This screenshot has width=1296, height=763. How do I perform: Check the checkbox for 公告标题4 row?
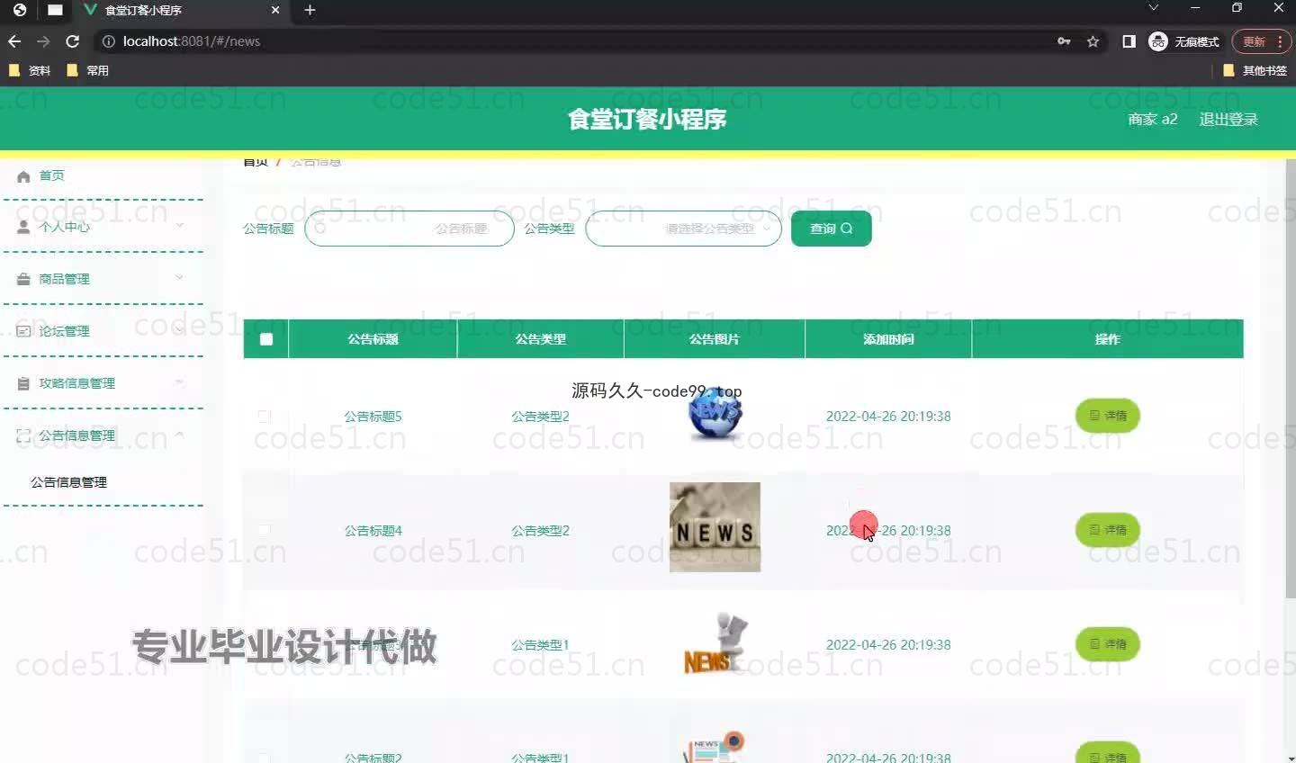point(265,531)
